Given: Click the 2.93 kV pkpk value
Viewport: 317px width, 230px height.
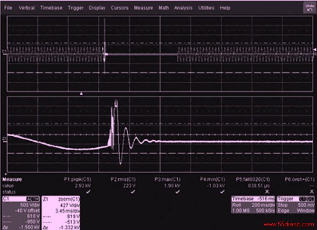Looking at the screenshot, I should tap(83, 186).
